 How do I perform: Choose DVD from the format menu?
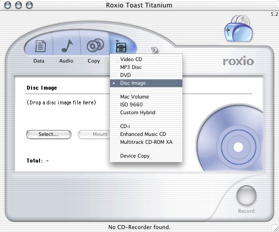[x=146, y=75]
